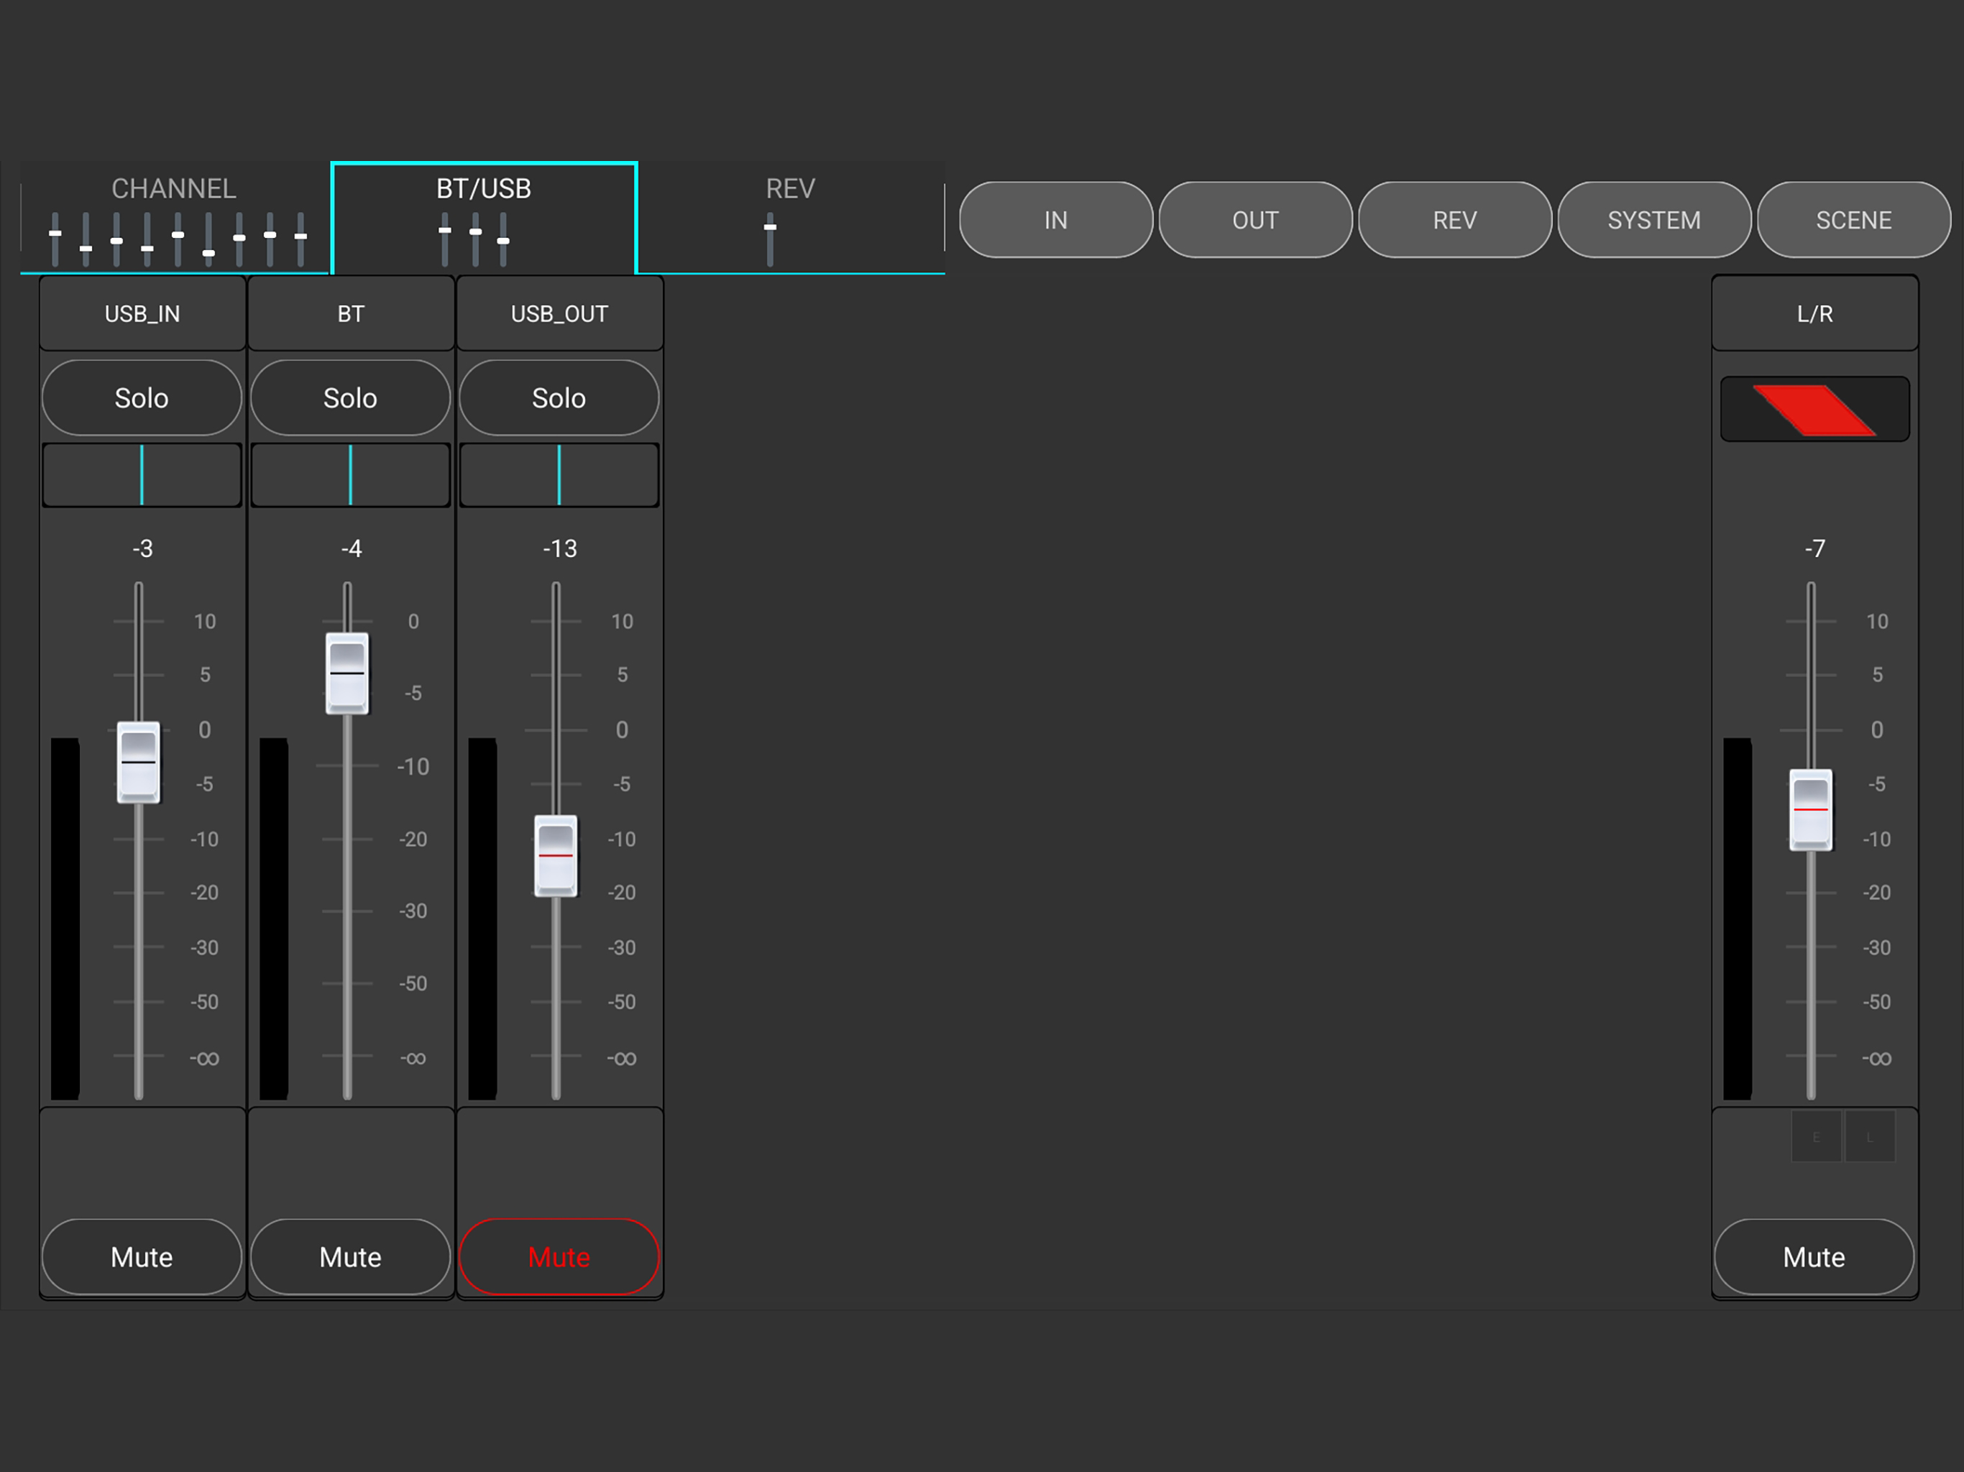Click the -50 mark on L/R scale
Image resolution: width=1964 pixels, height=1472 pixels.
[x=1877, y=1001]
